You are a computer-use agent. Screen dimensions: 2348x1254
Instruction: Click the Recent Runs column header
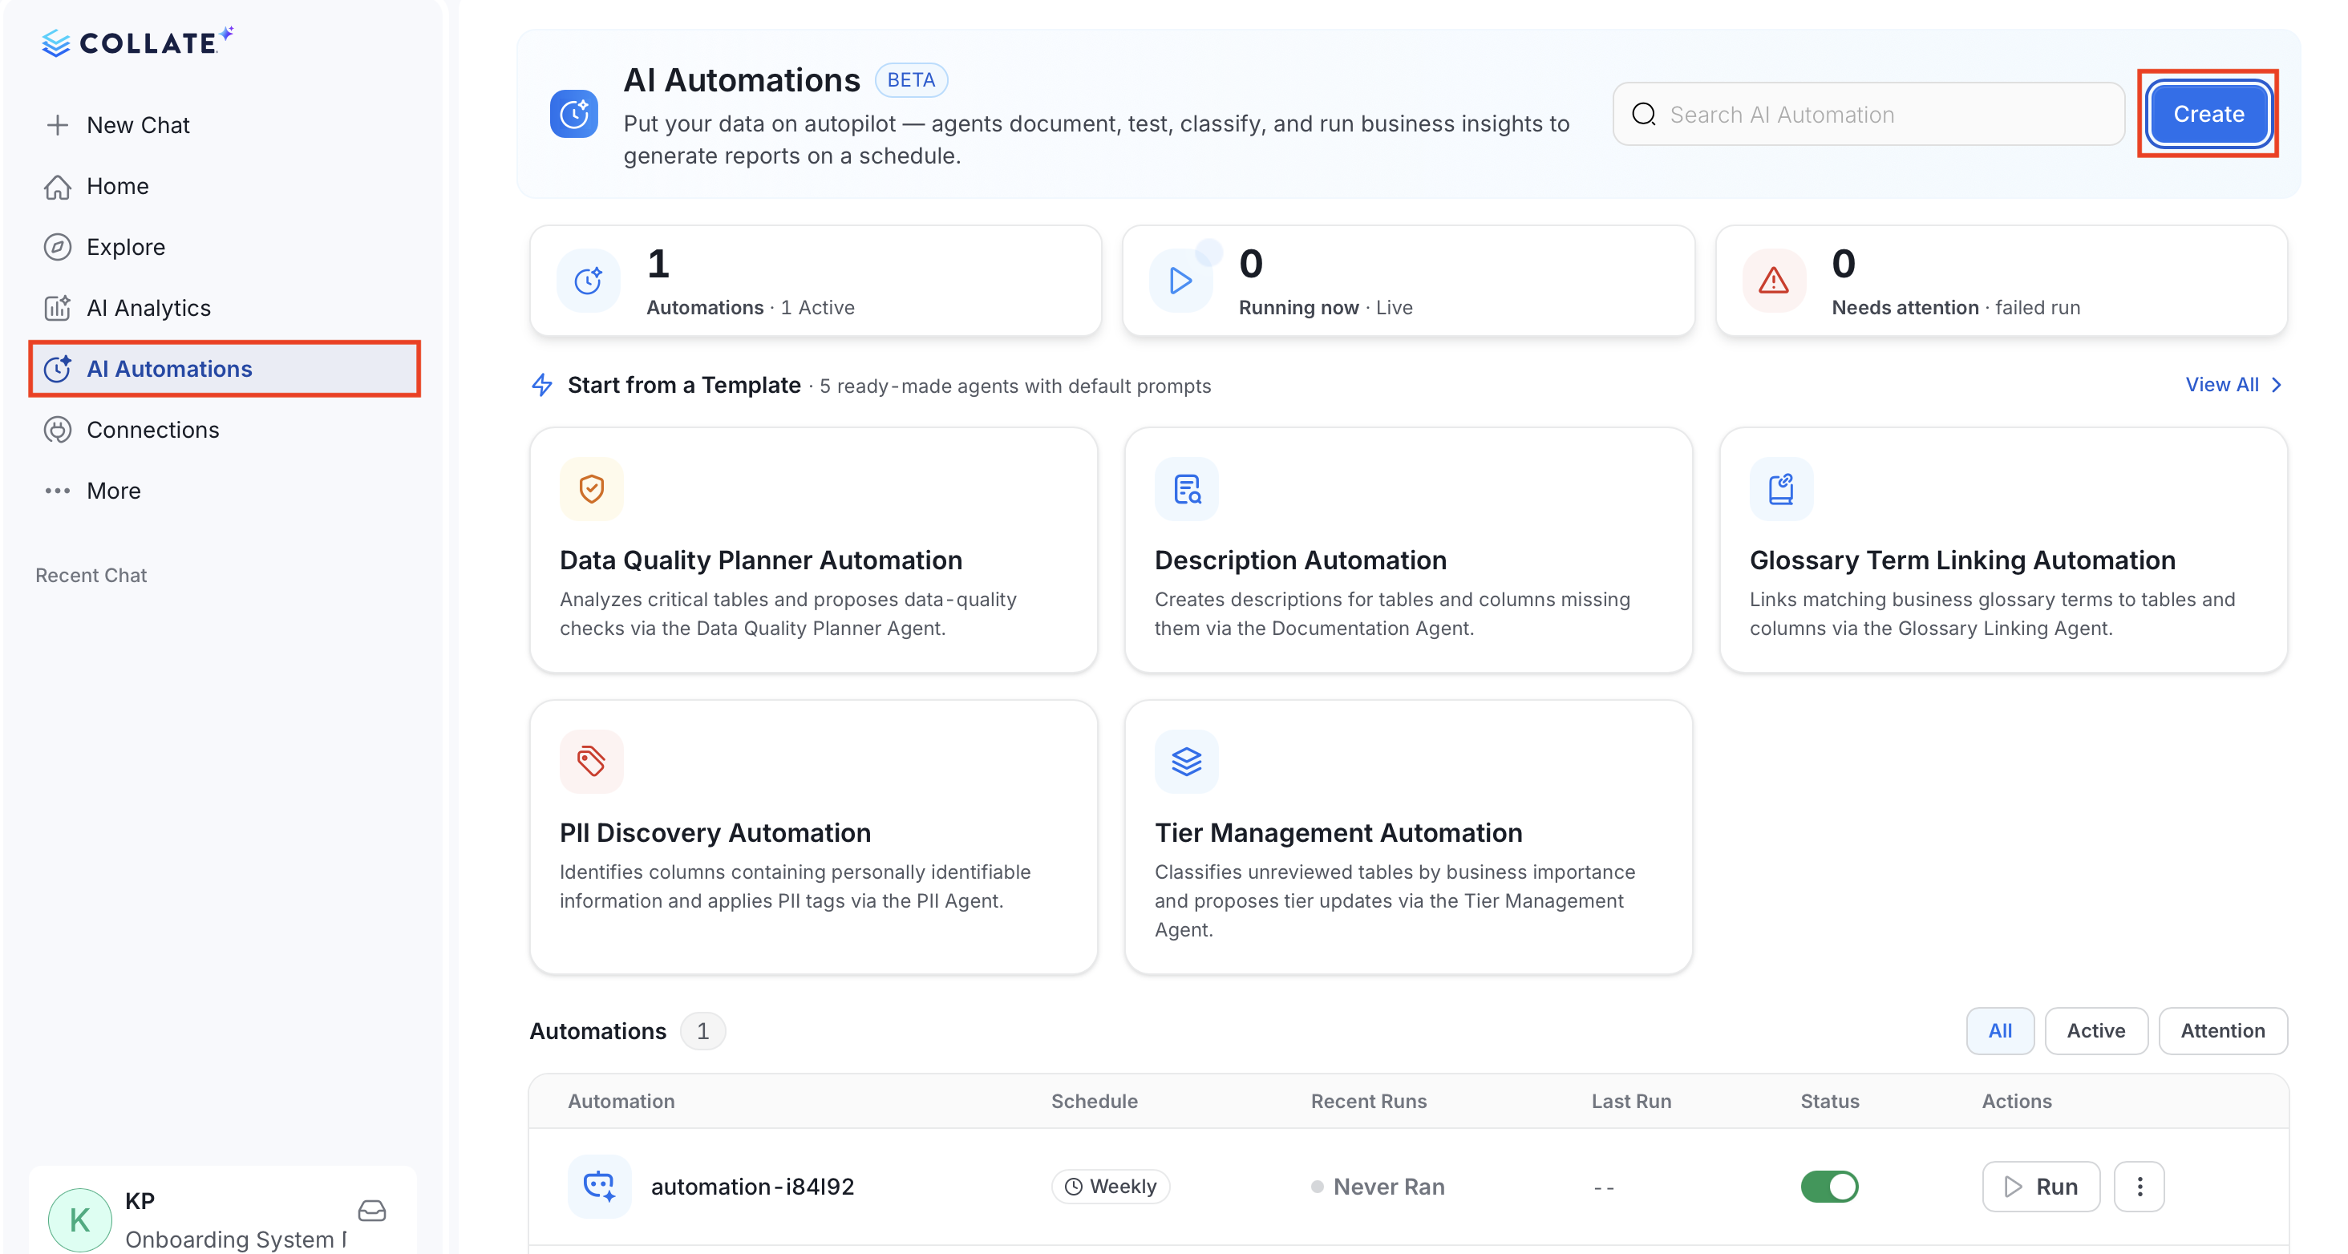pos(1368,1100)
